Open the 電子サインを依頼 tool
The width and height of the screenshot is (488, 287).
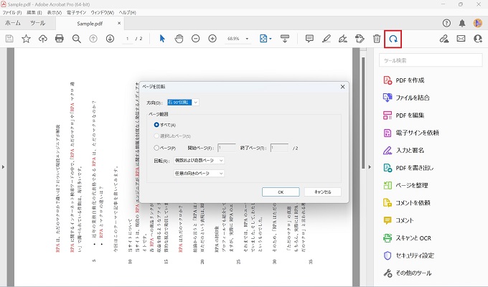coord(410,133)
